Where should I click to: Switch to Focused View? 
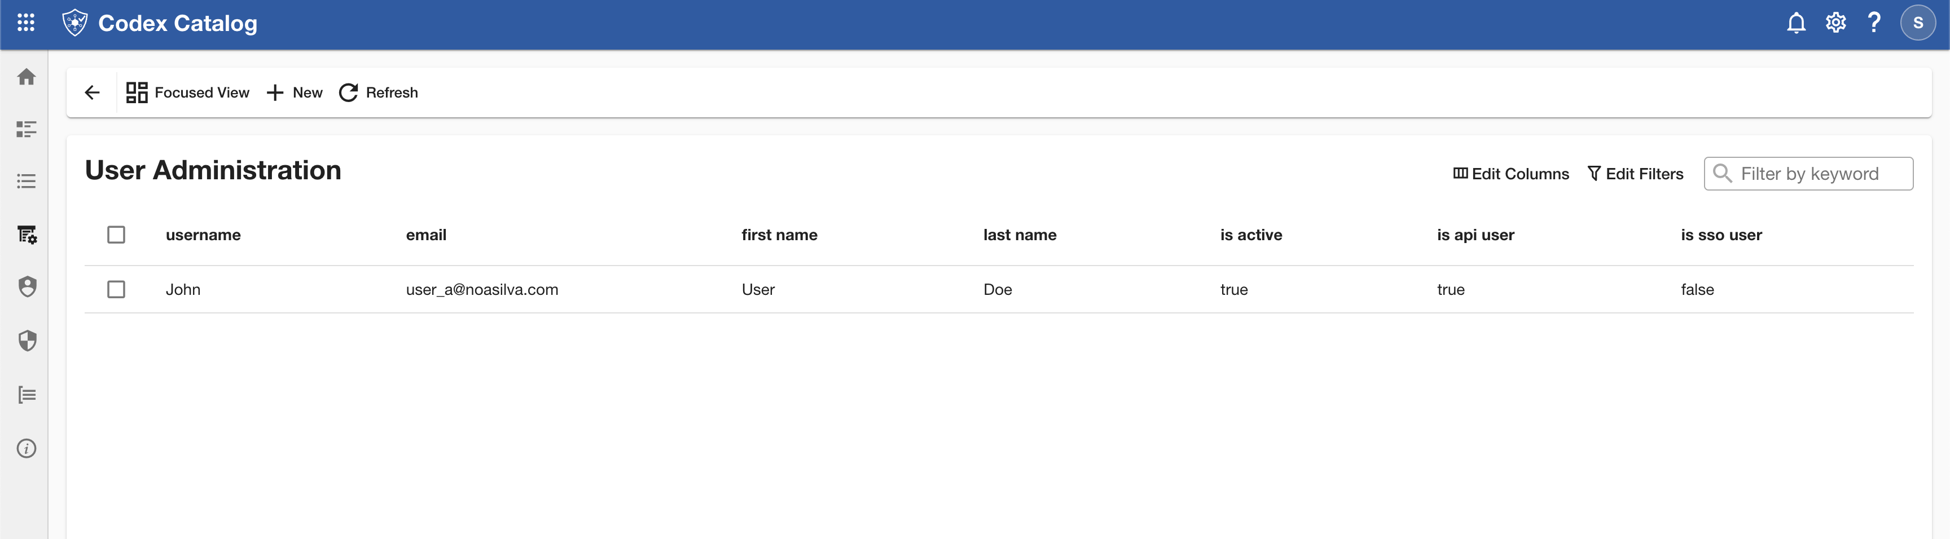(x=187, y=92)
